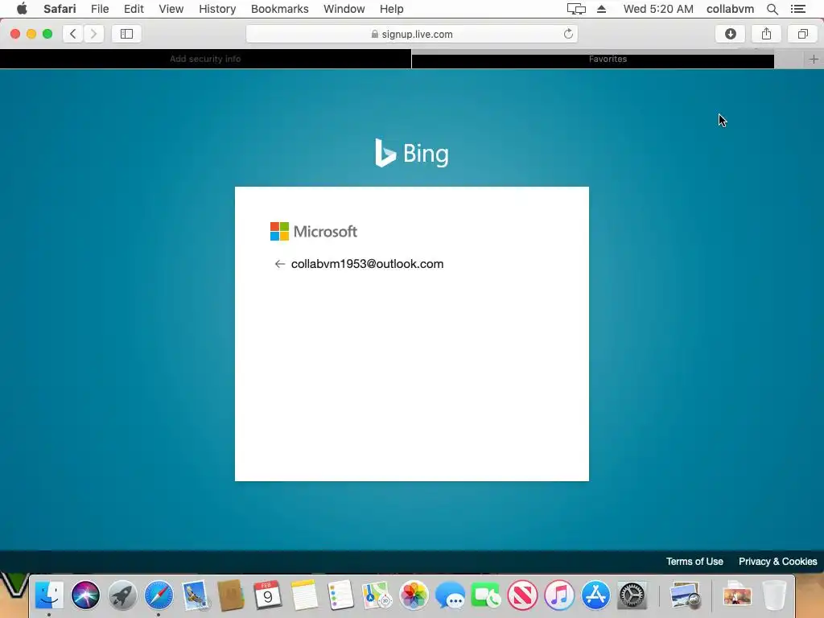Click the Safari forward navigation button
The image size is (824, 618).
[x=93, y=34]
